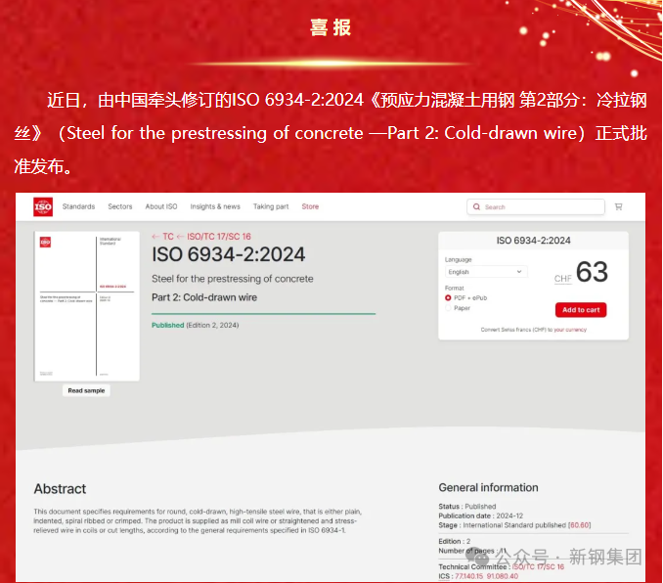Follow the ISO/TC 17/SC 16 breadcrumb link
This screenshot has width=663, height=583.
click(x=219, y=237)
